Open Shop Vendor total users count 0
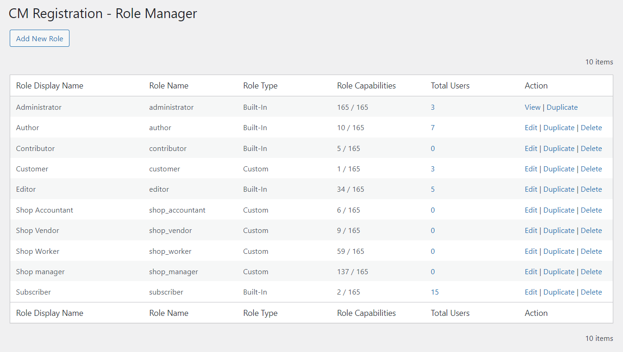Screen dimensions: 623x352 point(433,230)
